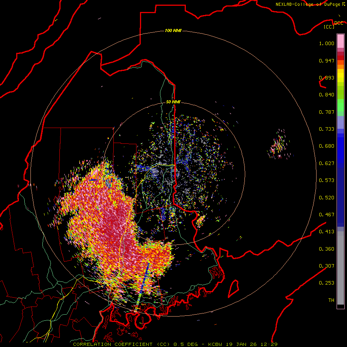Click the 0.840 legend value
The image size is (347, 347).
tap(327, 95)
